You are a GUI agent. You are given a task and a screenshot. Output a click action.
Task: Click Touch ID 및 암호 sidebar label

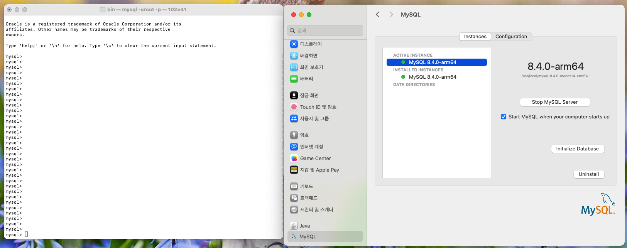(318, 107)
